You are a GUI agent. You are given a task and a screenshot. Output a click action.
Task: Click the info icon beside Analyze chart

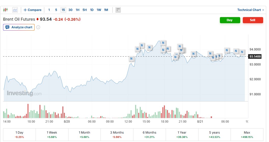(x=38, y=27)
